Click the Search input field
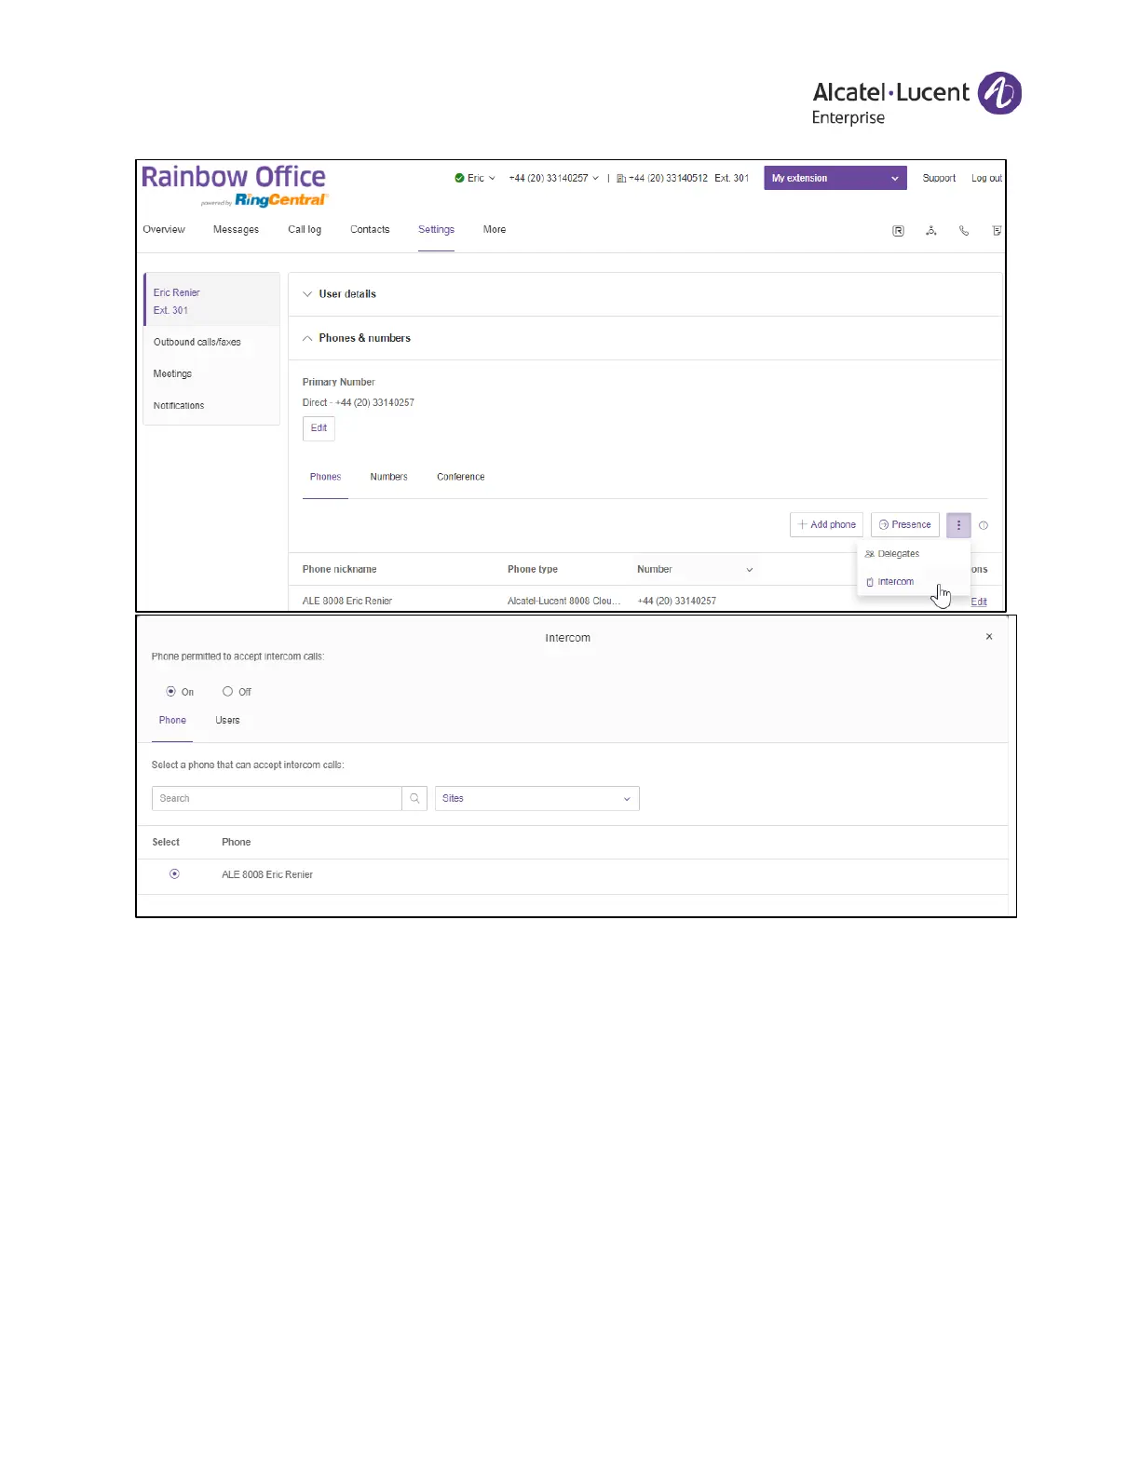This screenshot has width=1140, height=1475. [277, 798]
